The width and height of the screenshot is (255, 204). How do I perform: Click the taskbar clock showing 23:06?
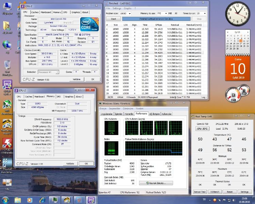pyautogui.click(x=244, y=200)
